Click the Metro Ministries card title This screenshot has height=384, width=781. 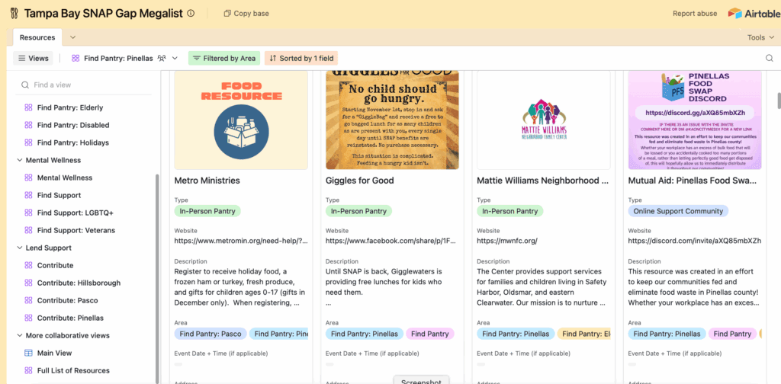tap(207, 181)
